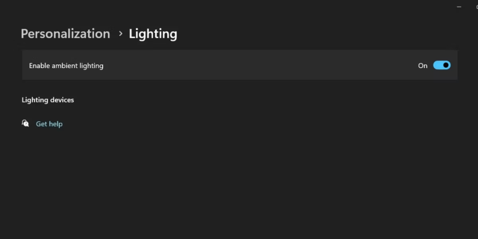This screenshot has width=478, height=239.
Task: Go back to Personalization settings breadcrumb
Action: [x=65, y=34]
